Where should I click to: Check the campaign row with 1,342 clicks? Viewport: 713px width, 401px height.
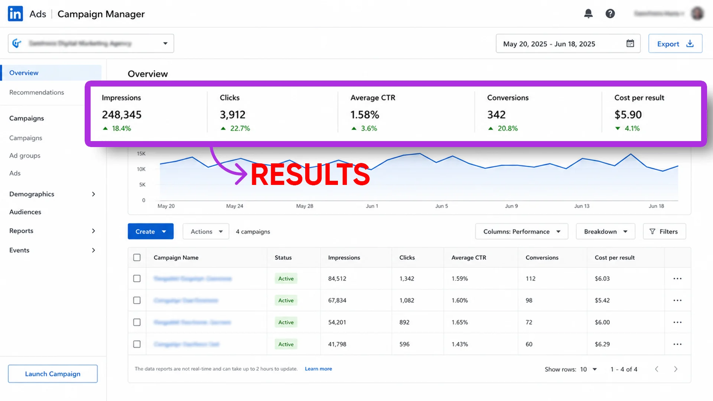pyautogui.click(x=137, y=278)
